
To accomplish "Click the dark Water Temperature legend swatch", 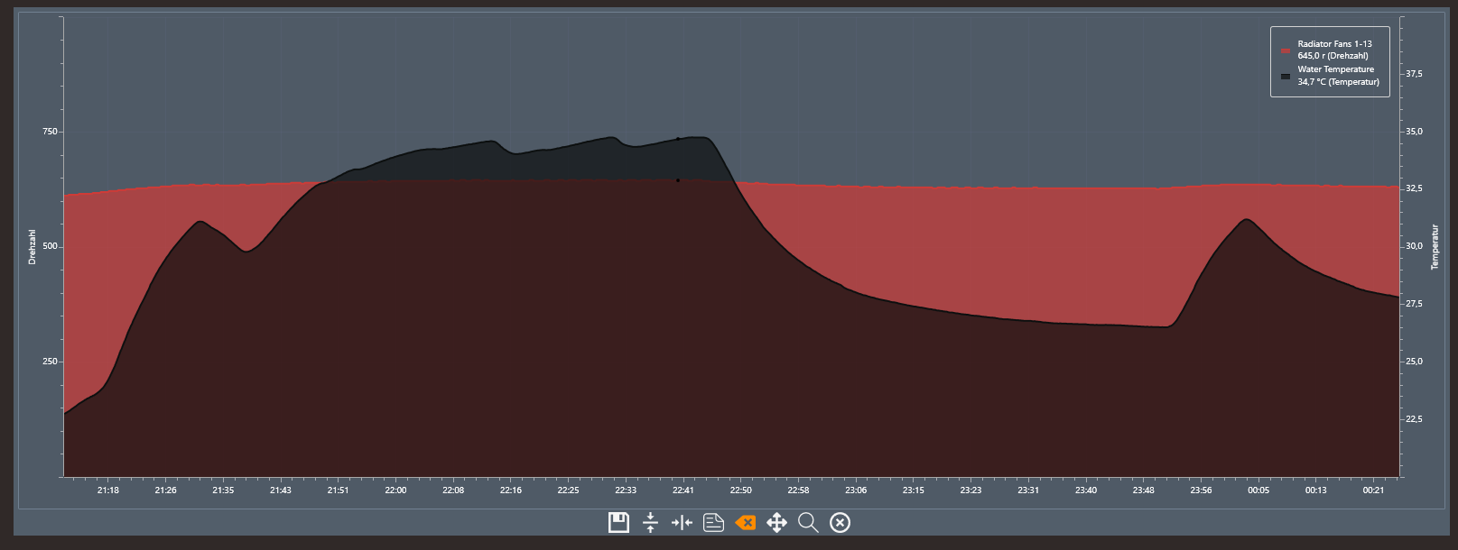I will pyautogui.click(x=1286, y=76).
